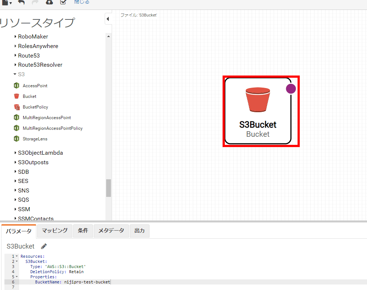The height and width of the screenshot is (290, 367).
Task: Click the S3Bucket heading above the editor
Action: [20, 246]
